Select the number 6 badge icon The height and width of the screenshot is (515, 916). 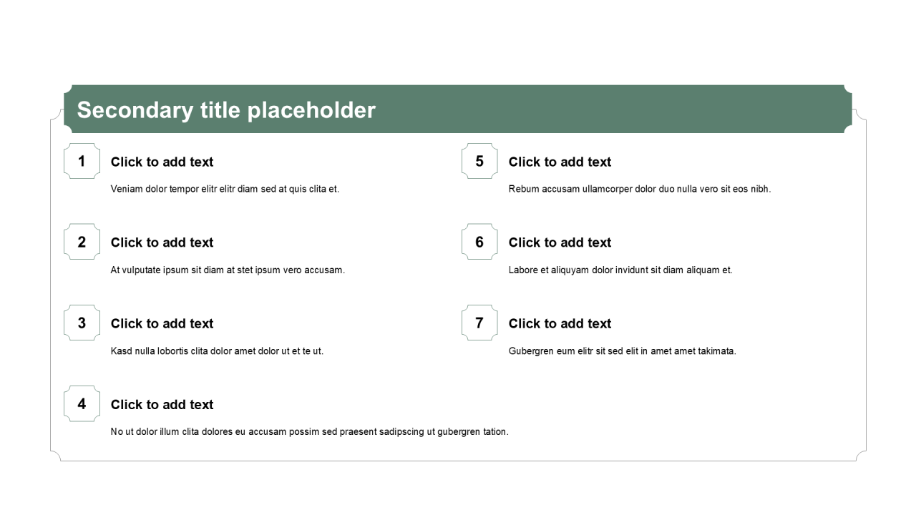click(479, 242)
